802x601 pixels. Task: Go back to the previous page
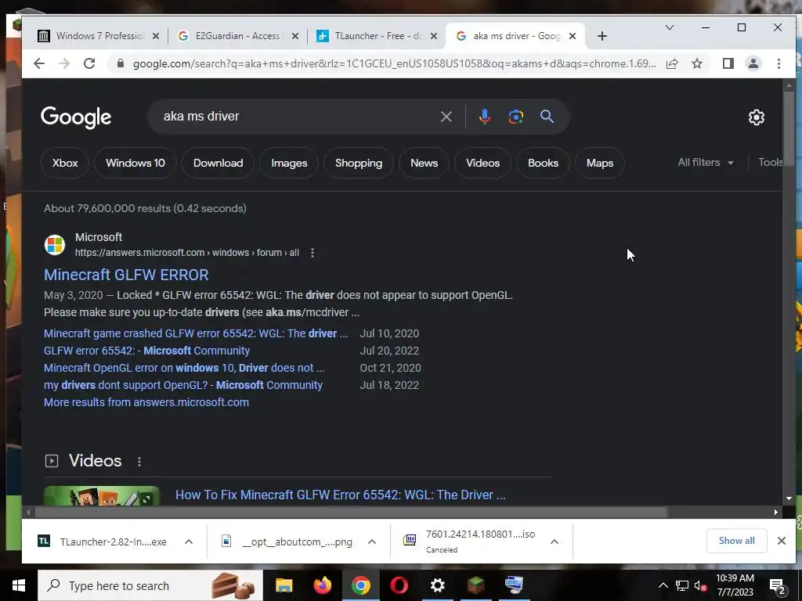click(39, 63)
